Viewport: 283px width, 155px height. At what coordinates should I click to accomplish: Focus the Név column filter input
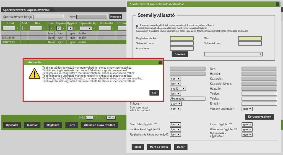[x=36, y=28]
